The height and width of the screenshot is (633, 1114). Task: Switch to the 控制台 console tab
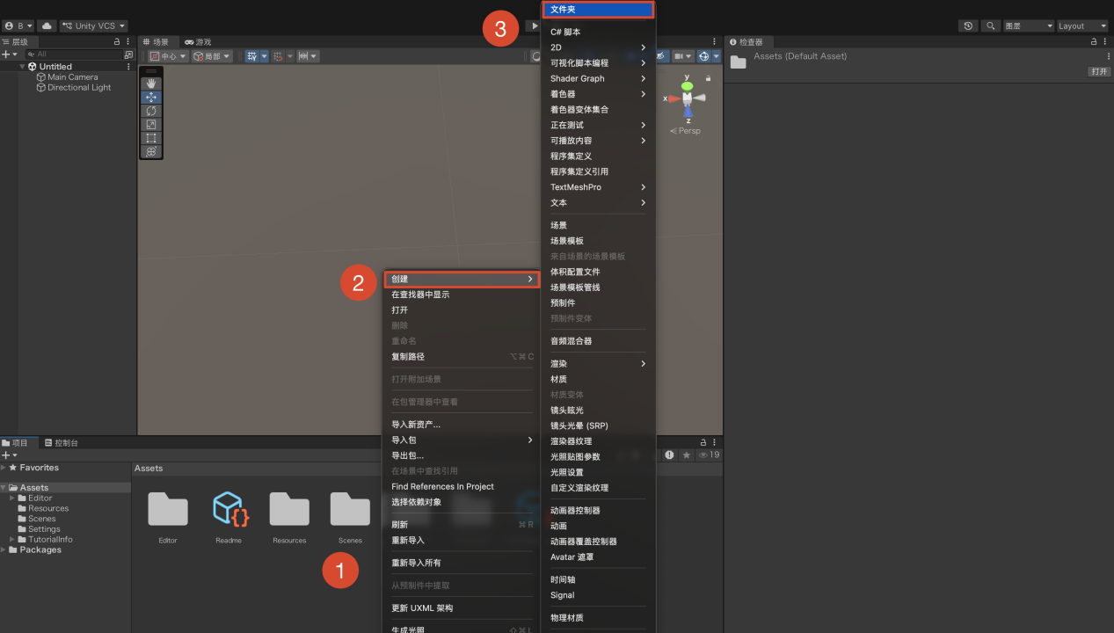tap(62, 442)
